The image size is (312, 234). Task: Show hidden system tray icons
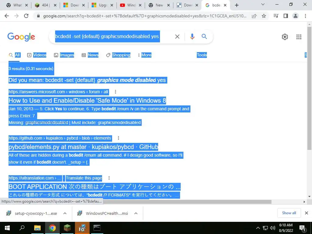click(258, 228)
